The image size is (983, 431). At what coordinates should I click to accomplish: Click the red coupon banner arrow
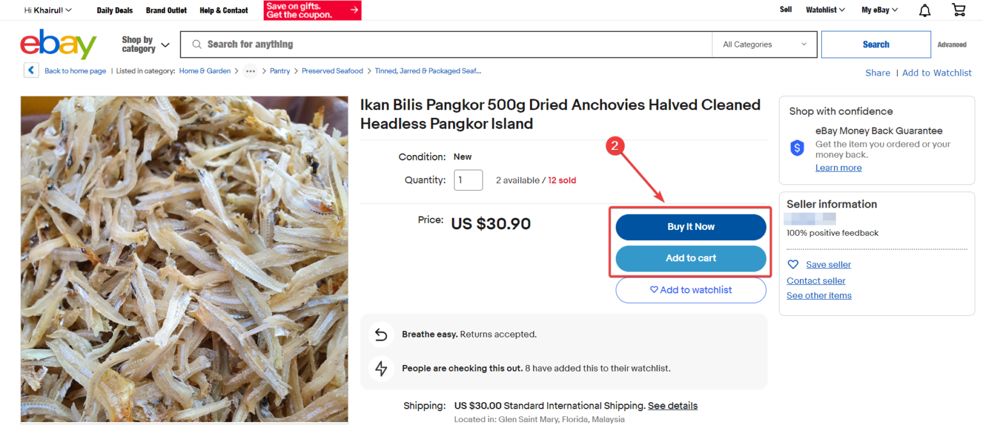point(354,10)
